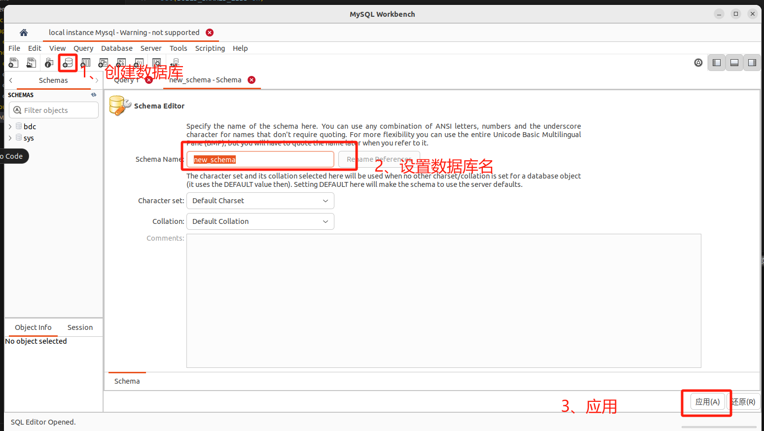Click the search table data icon
This screenshot has height=431, width=764.
(x=157, y=63)
